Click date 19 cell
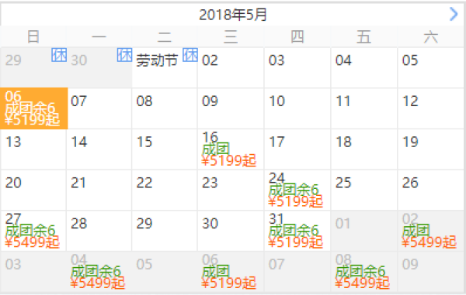This screenshot has width=466, height=295. [430, 149]
